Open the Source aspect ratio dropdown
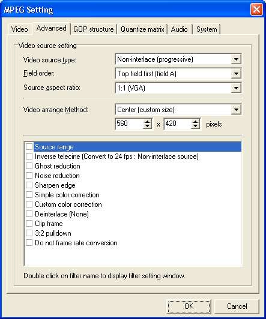 pyautogui.click(x=236, y=88)
